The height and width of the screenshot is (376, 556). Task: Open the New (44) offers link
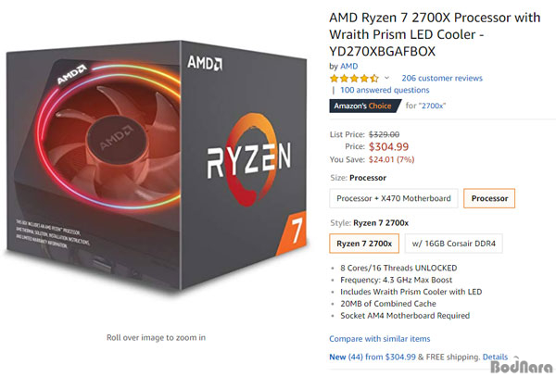[373, 357]
